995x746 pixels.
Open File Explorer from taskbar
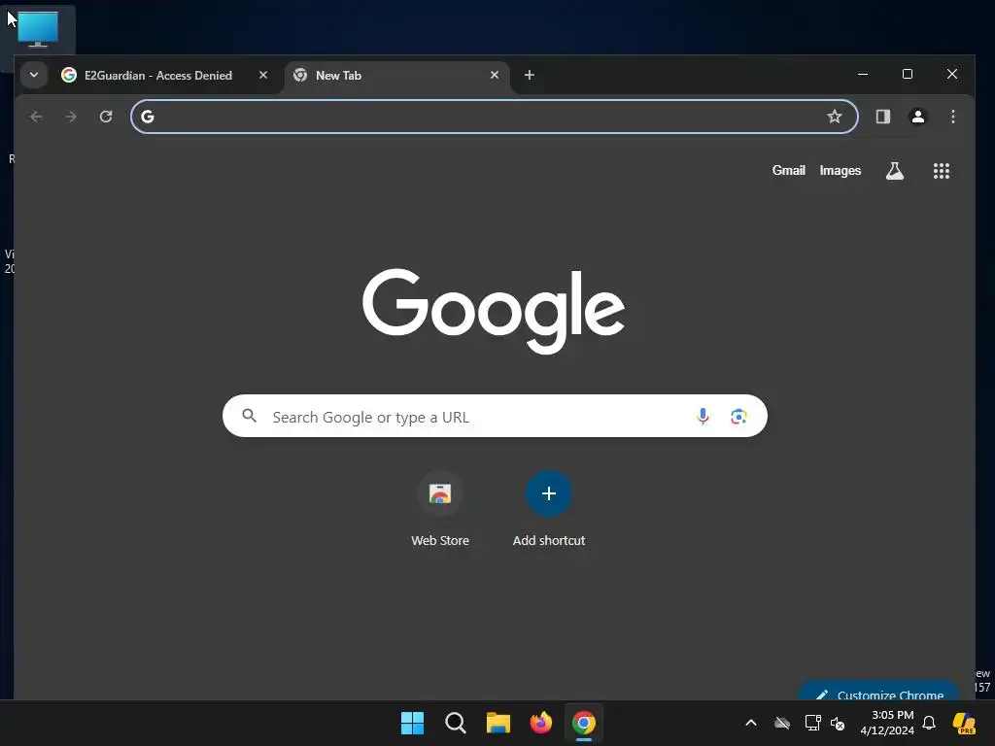(498, 723)
